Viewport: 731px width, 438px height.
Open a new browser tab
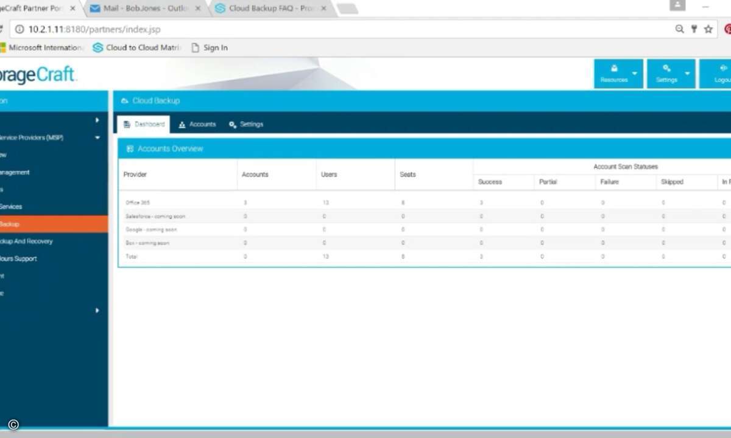(x=347, y=9)
